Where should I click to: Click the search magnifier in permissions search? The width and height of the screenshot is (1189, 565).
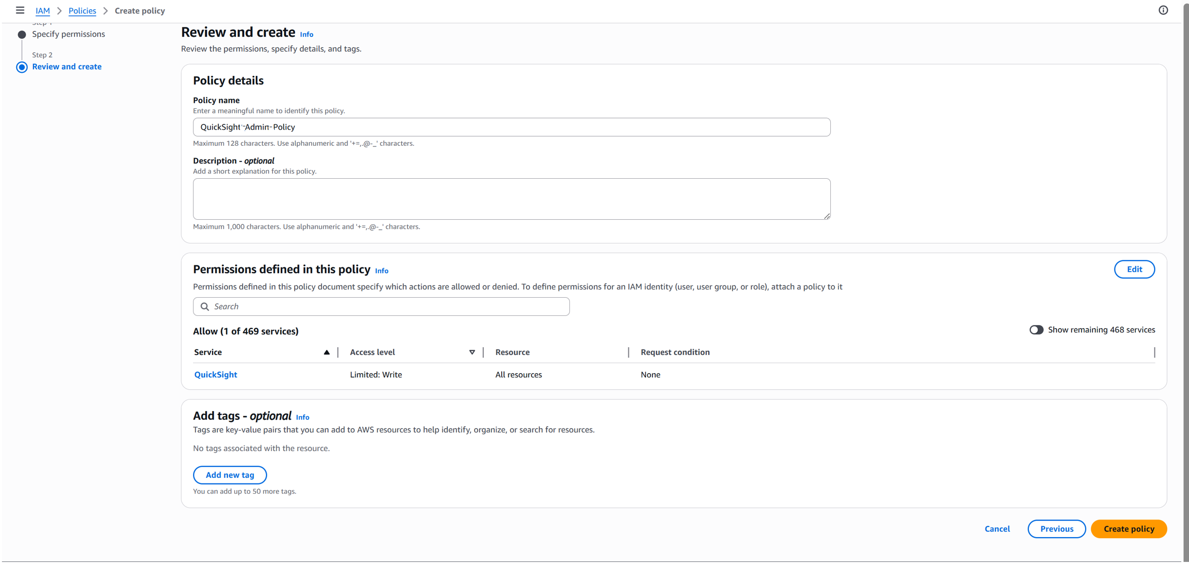click(205, 306)
